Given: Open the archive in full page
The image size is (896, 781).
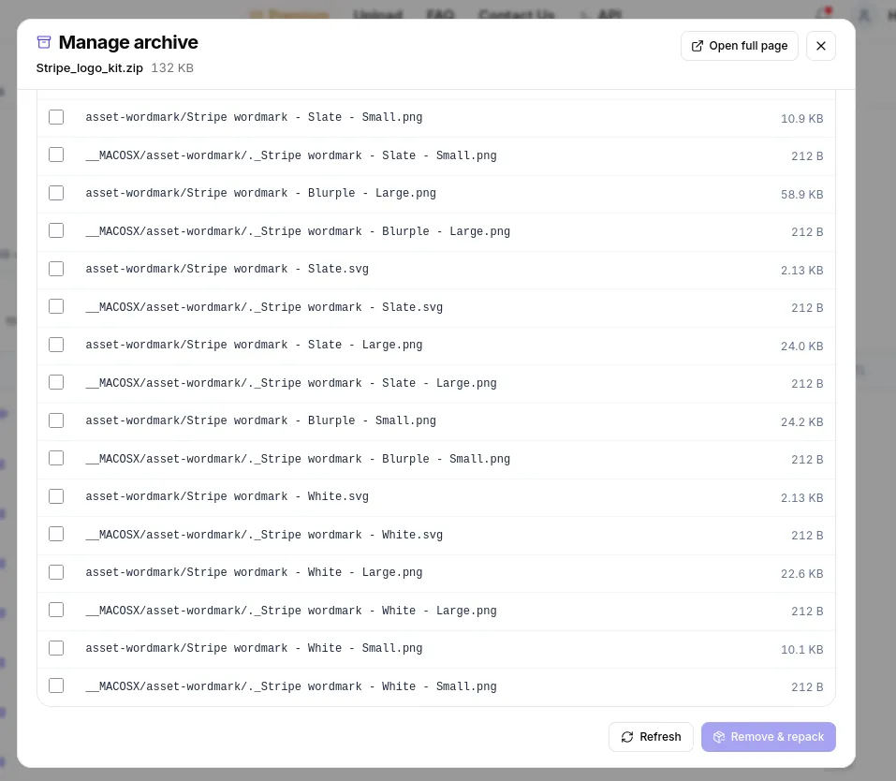Looking at the screenshot, I should click(740, 46).
